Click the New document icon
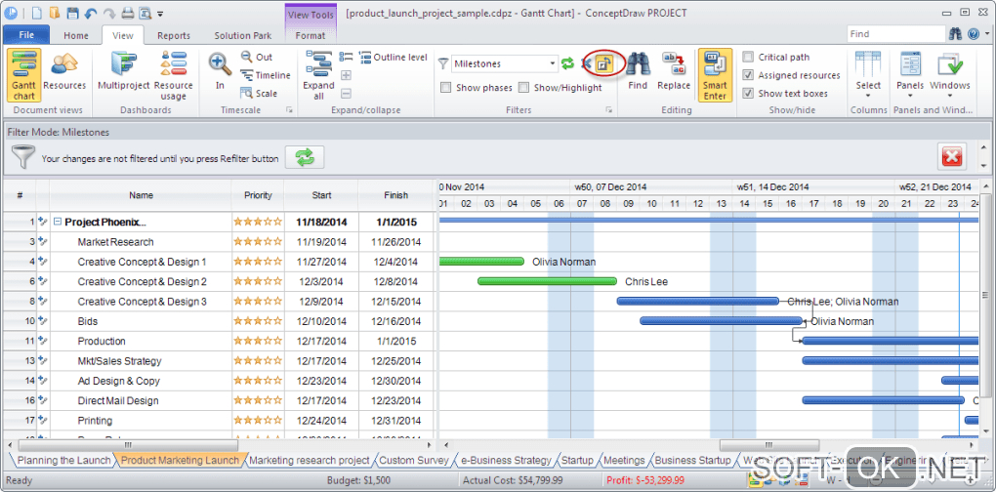The height and width of the screenshot is (492, 996). [x=36, y=13]
